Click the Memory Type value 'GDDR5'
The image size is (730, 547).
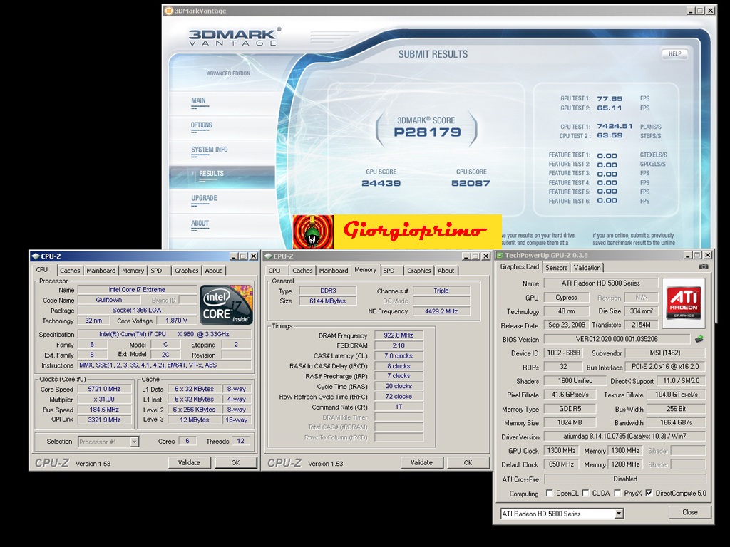click(570, 409)
